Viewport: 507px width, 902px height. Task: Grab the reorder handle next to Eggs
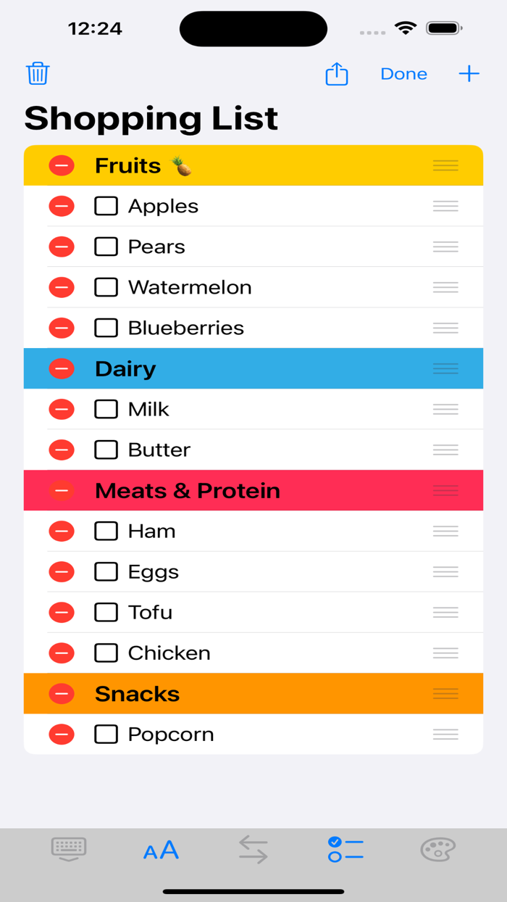pyautogui.click(x=445, y=571)
